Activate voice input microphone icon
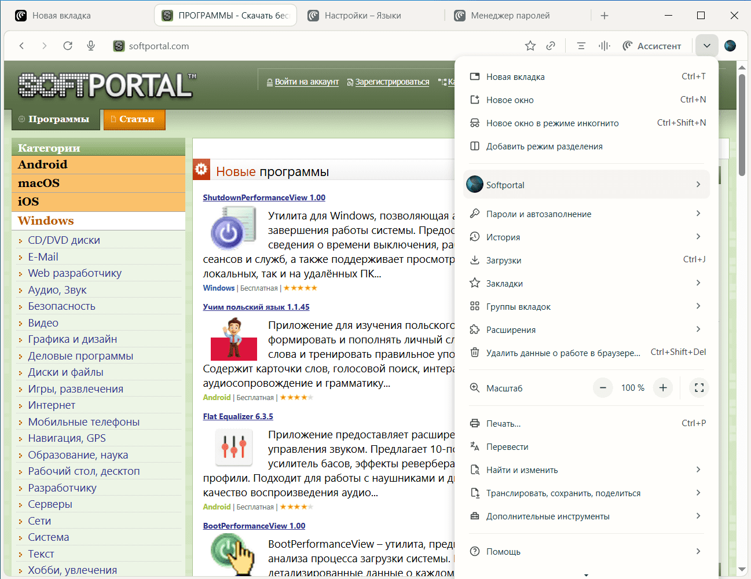 91,46
